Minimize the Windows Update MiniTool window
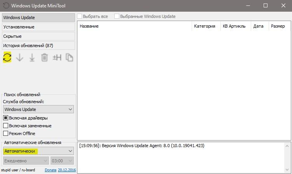292x174 pixels. [x=248, y=5]
